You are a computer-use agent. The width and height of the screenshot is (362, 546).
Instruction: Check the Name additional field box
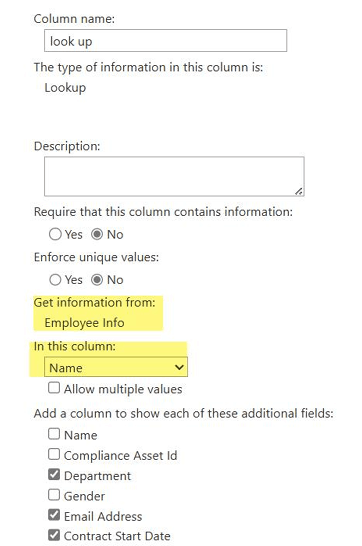[x=54, y=434]
